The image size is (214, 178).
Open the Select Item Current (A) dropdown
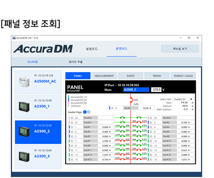click(183, 99)
